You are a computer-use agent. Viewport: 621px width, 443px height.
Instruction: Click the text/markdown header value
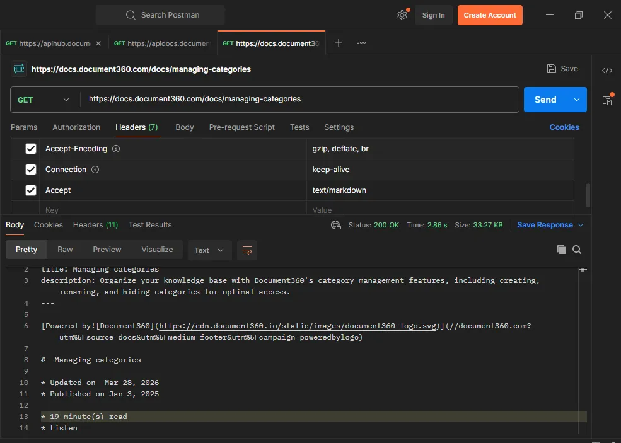[x=339, y=190]
